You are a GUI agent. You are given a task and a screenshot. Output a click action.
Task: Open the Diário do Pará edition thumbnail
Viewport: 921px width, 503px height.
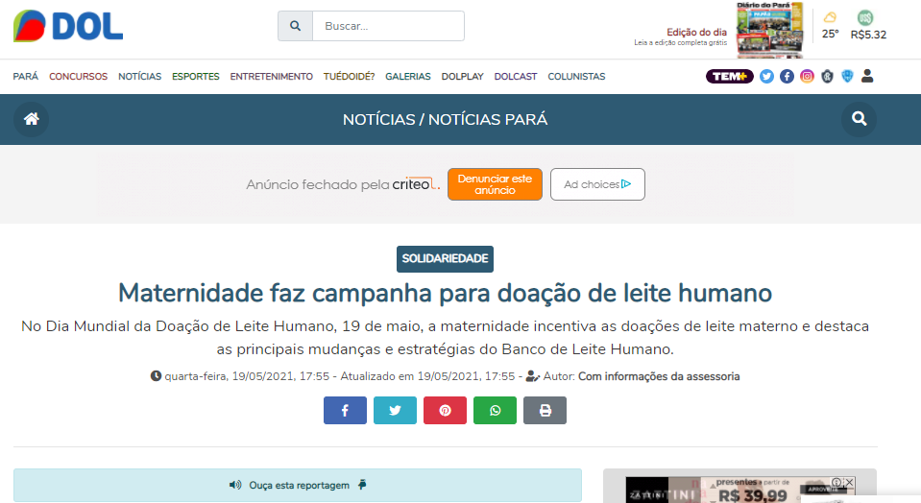pos(769,30)
